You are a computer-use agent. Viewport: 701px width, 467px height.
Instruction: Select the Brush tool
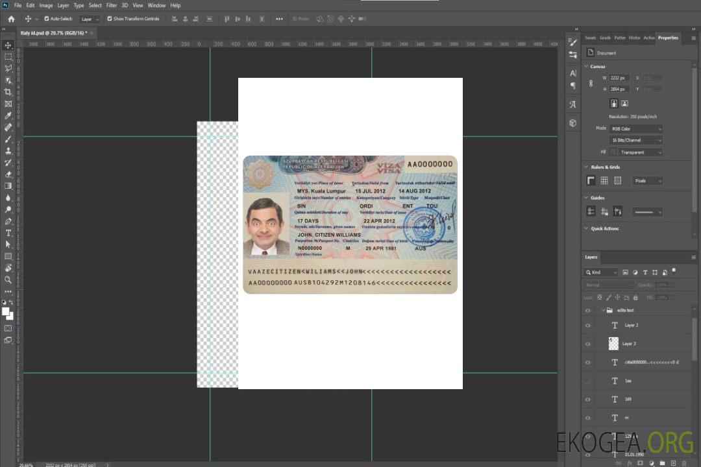click(x=8, y=139)
